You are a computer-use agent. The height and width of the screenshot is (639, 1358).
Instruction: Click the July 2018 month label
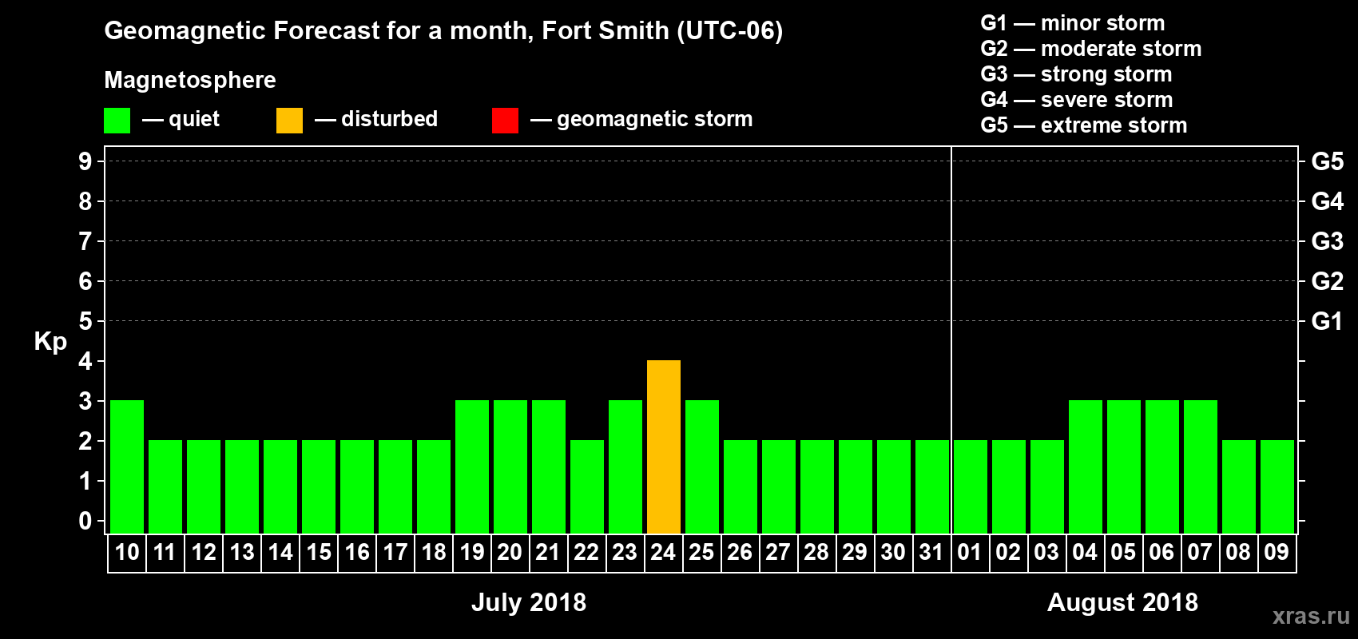529,602
